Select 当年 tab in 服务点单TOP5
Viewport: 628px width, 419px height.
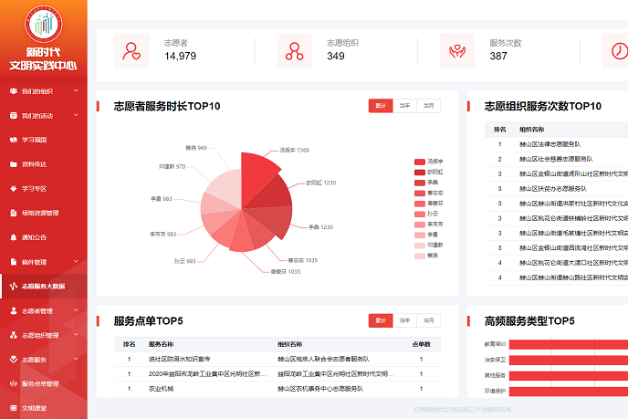click(x=405, y=320)
